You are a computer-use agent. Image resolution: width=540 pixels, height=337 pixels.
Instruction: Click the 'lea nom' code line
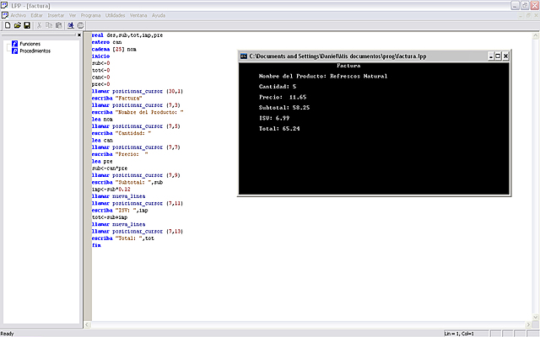coord(102,120)
